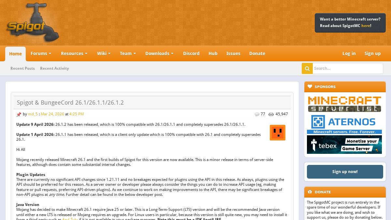The image size is (391, 220).
Task: Click Log in
Action: pyautogui.click(x=349, y=53)
